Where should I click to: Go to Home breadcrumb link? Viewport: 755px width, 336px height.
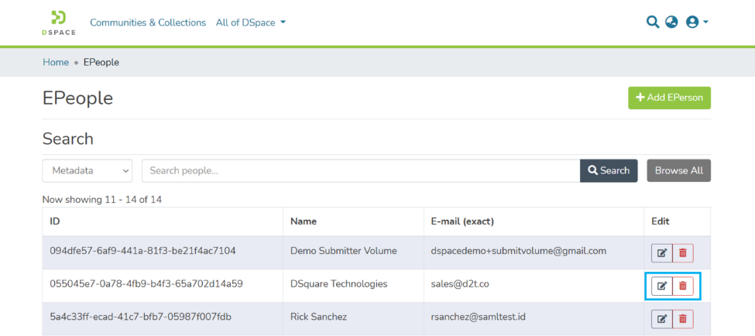pos(56,62)
